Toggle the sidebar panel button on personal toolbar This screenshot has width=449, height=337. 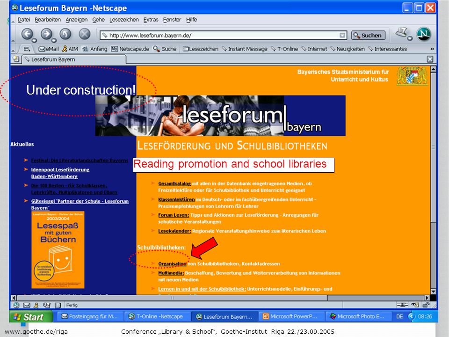point(27,49)
